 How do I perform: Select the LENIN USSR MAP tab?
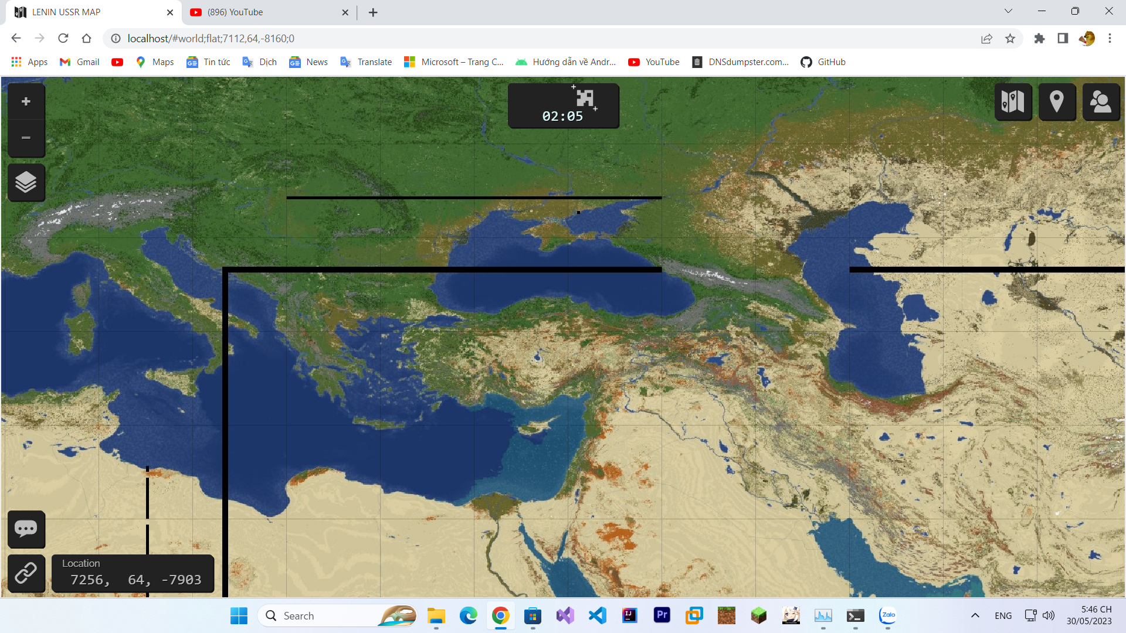tap(88, 12)
